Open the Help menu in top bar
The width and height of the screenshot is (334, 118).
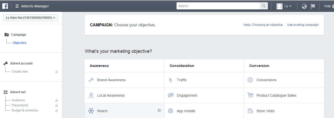click(327, 6)
